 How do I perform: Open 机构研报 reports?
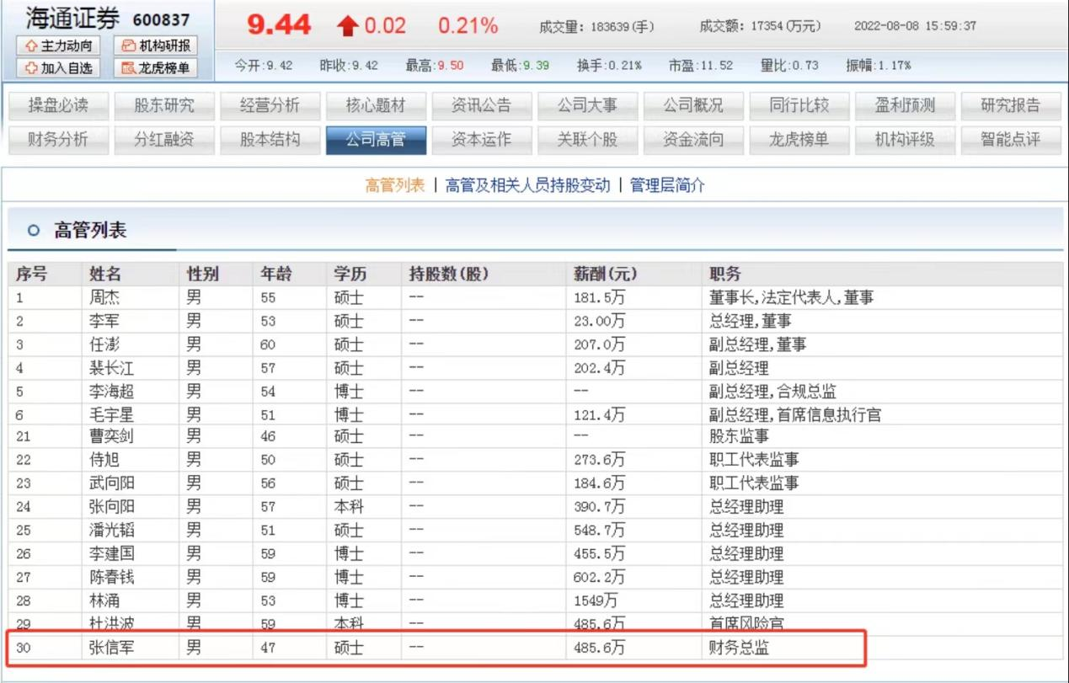155,45
